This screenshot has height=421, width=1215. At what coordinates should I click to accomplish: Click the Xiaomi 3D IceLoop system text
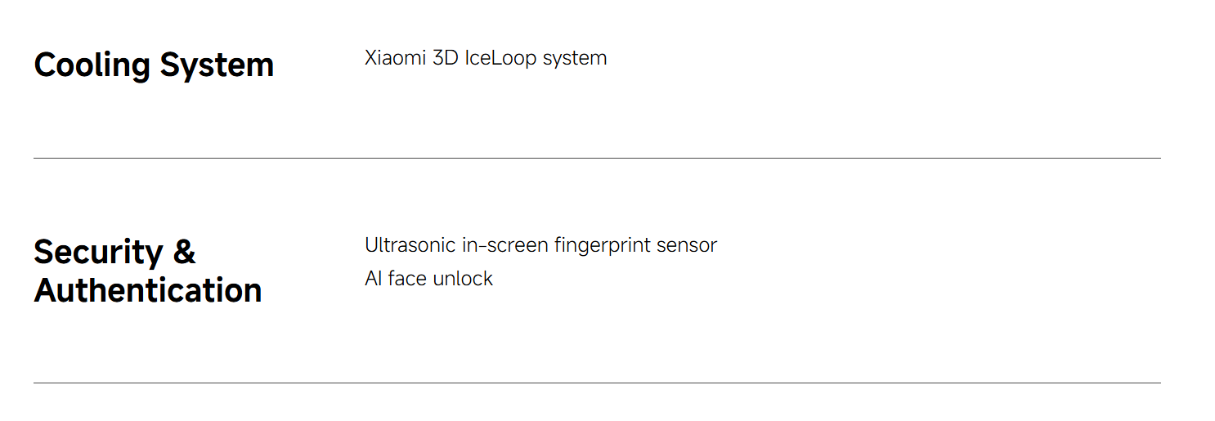[486, 58]
